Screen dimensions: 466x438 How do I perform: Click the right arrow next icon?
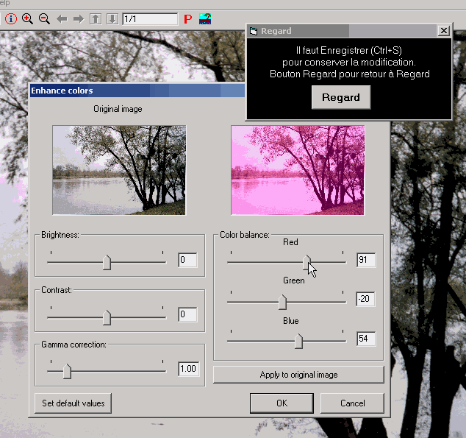78,19
